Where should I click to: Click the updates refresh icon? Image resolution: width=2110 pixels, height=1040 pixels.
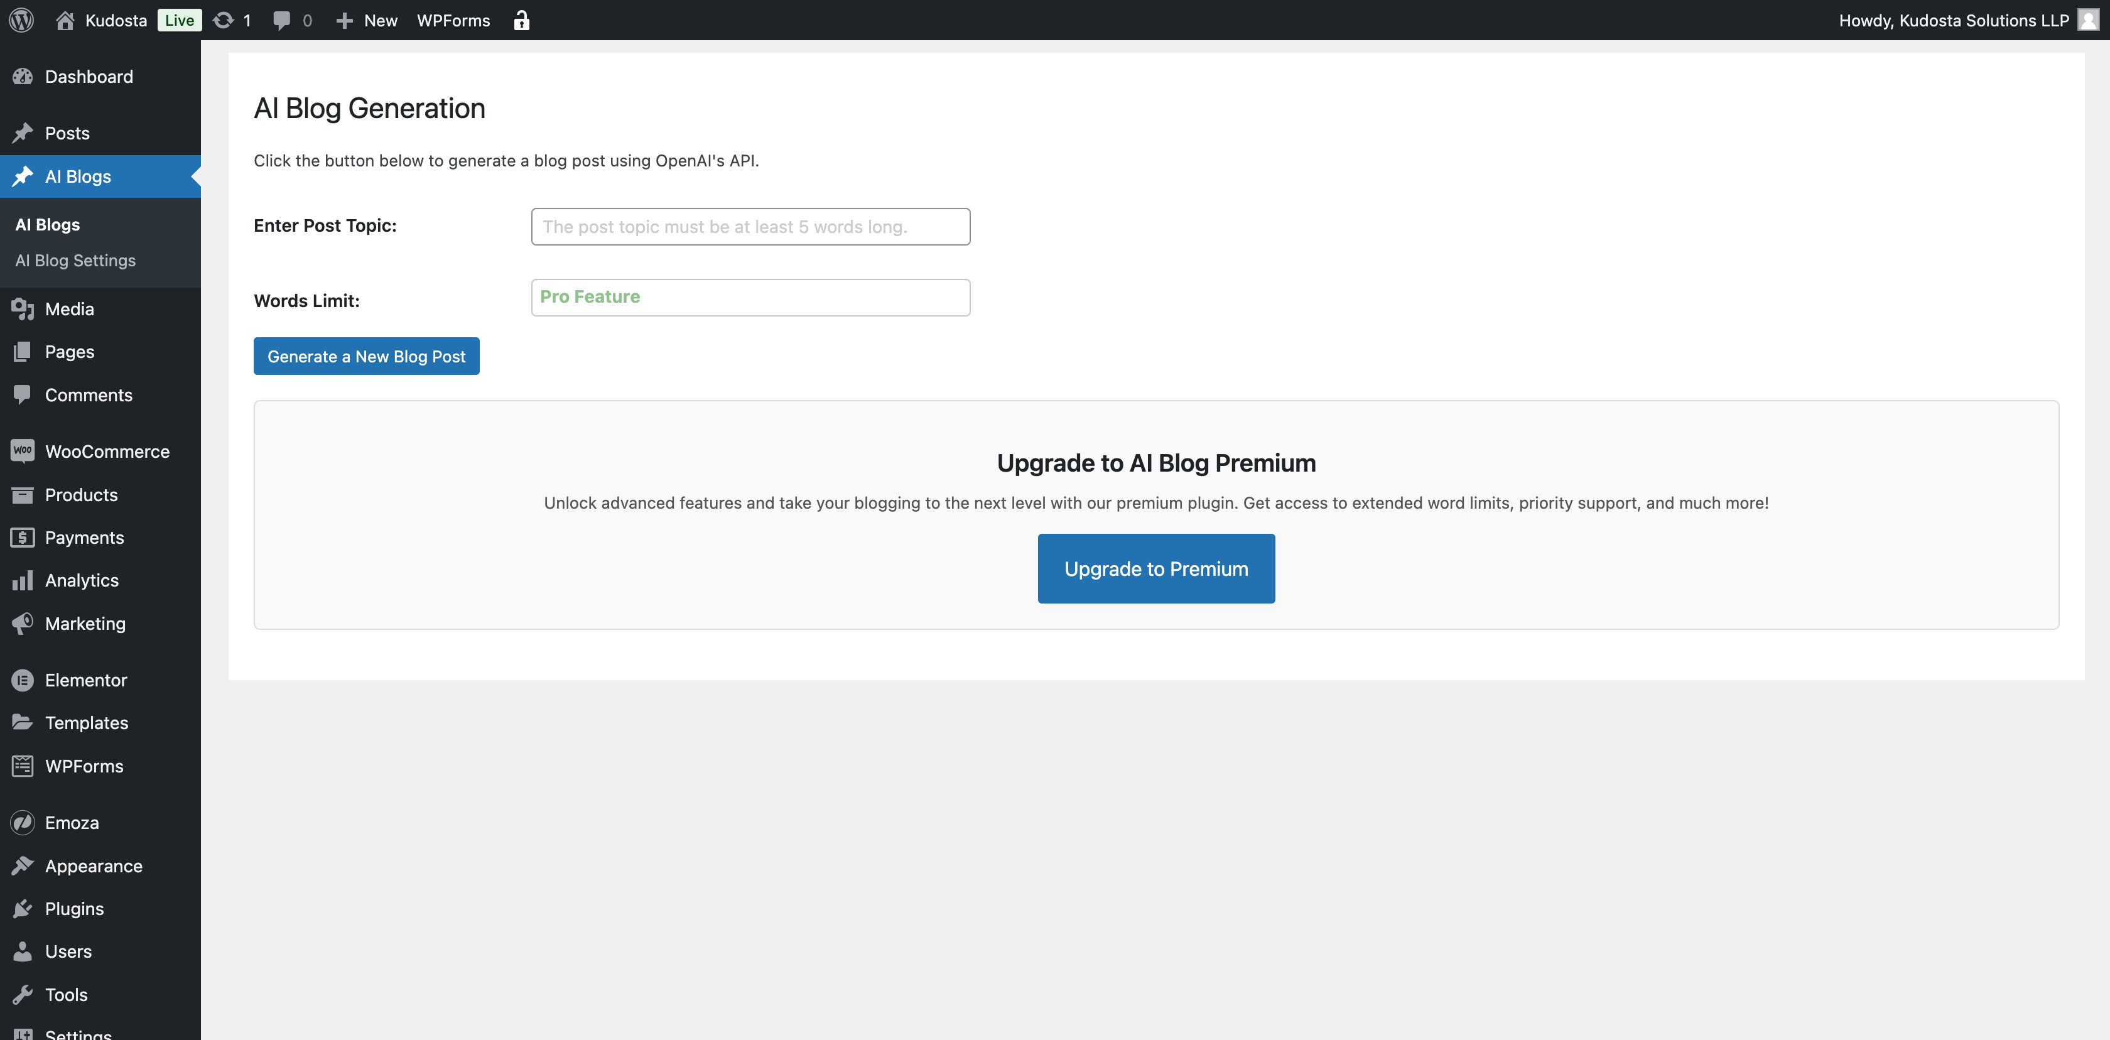pos(223,19)
